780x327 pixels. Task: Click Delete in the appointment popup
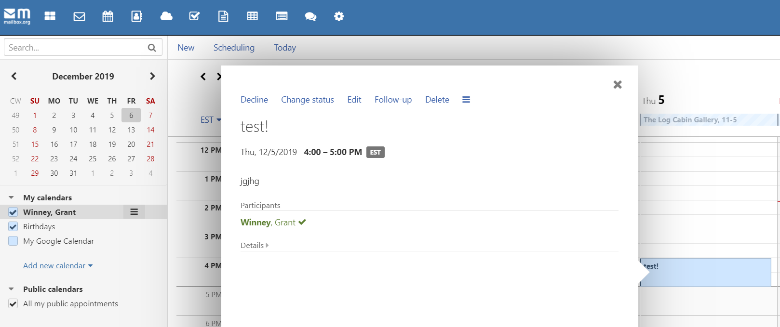point(437,100)
